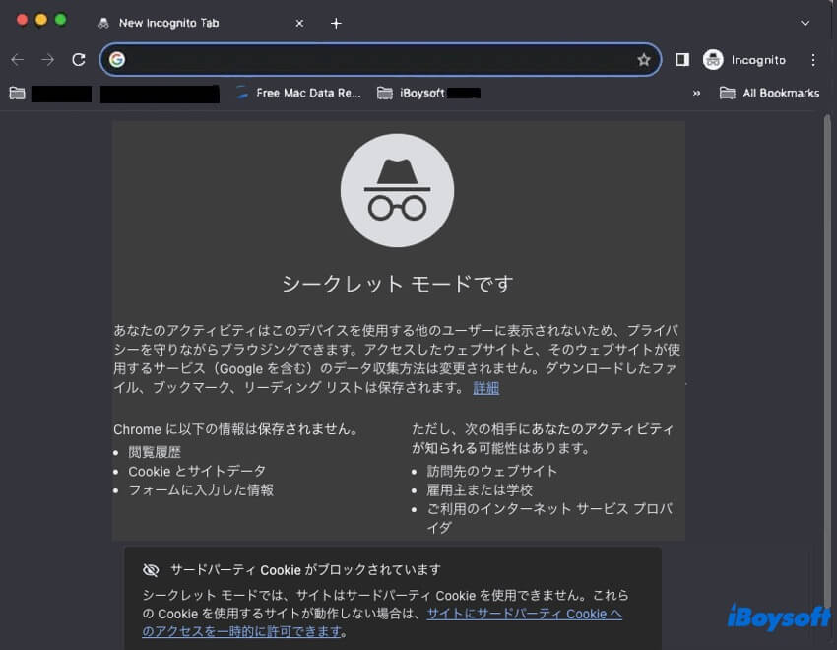The image size is (837, 650).
Task: Open the All Bookmarks folder
Action: [x=770, y=94]
